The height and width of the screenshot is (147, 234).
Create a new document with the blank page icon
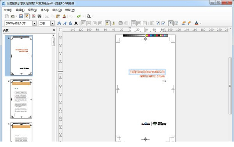click(x=7, y=16)
